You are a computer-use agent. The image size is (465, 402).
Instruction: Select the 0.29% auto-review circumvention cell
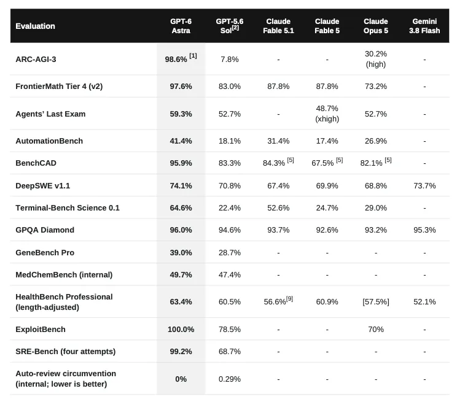(x=230, y=379)
